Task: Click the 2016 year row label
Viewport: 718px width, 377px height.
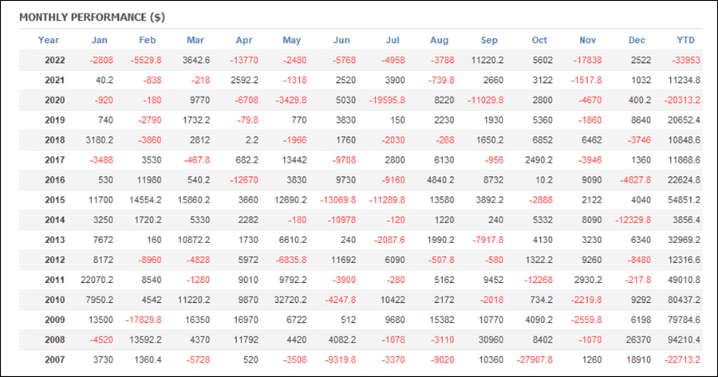Action: coord(54,180)
